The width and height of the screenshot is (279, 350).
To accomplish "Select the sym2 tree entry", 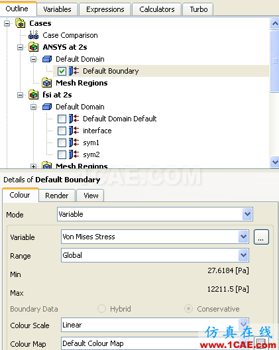I will click(x=91, y=154).
